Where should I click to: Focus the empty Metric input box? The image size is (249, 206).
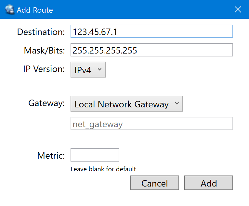(95, 155)
